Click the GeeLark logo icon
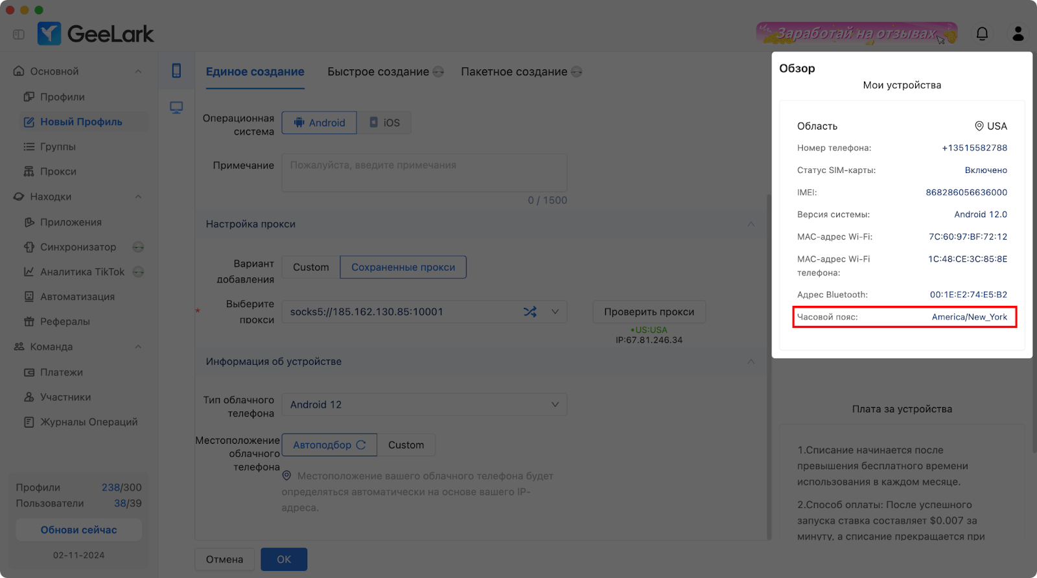 49,34
